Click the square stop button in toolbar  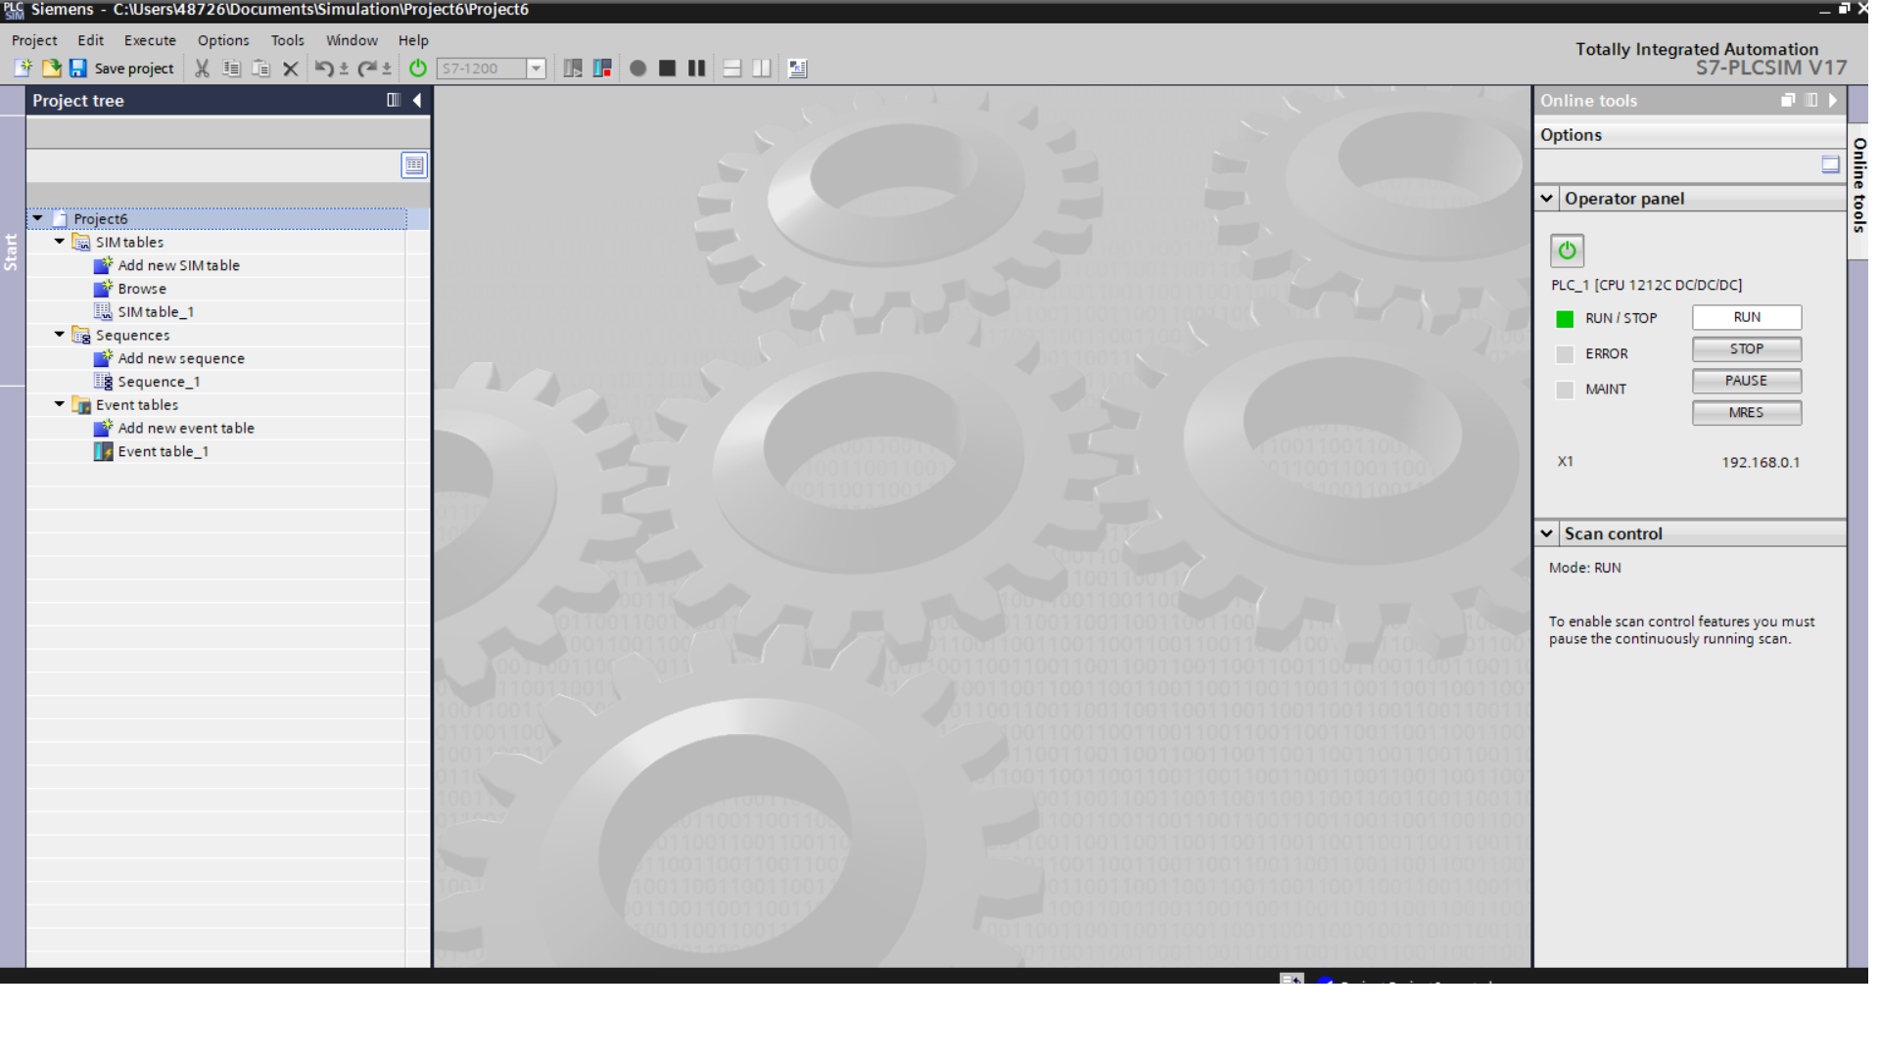pos(668,69)
